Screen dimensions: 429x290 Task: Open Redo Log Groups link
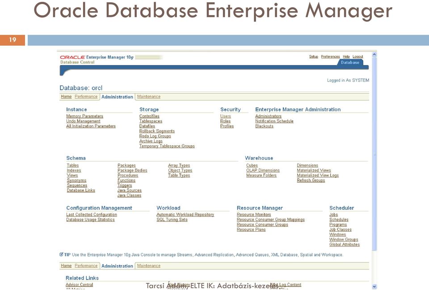[155, 136]
